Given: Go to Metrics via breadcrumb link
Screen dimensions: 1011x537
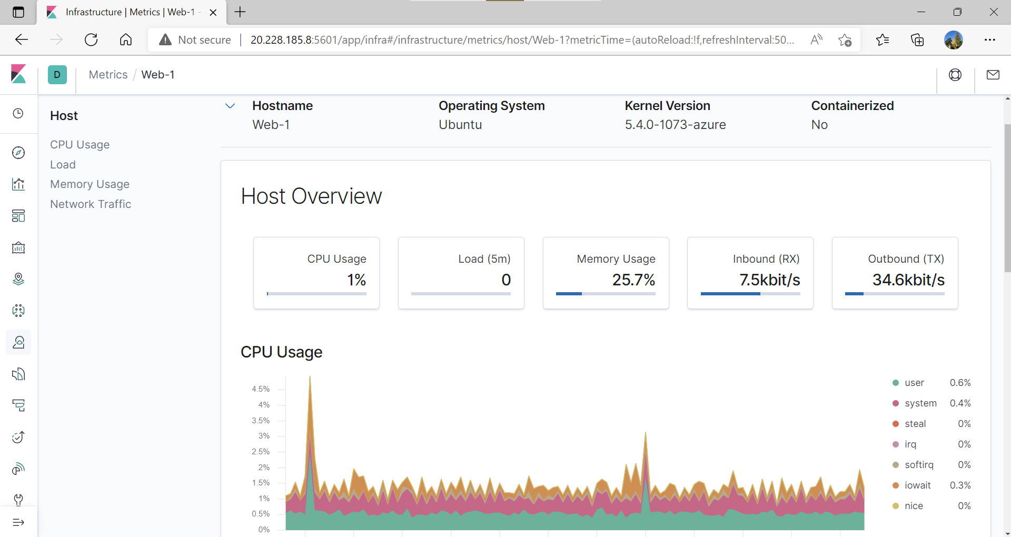Looking at the screenshot, I should [108, 74].
